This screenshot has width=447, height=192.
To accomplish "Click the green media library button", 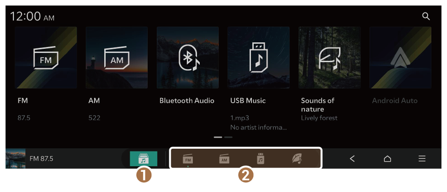I will [143, 158].
